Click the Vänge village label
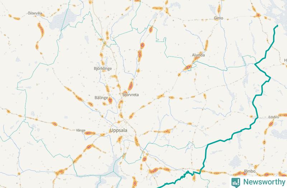 (81, 130)
